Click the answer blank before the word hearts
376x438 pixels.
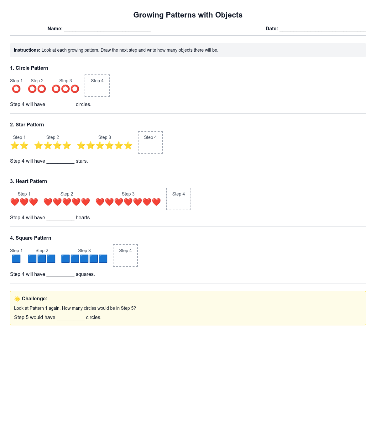(x=60, y=218)
